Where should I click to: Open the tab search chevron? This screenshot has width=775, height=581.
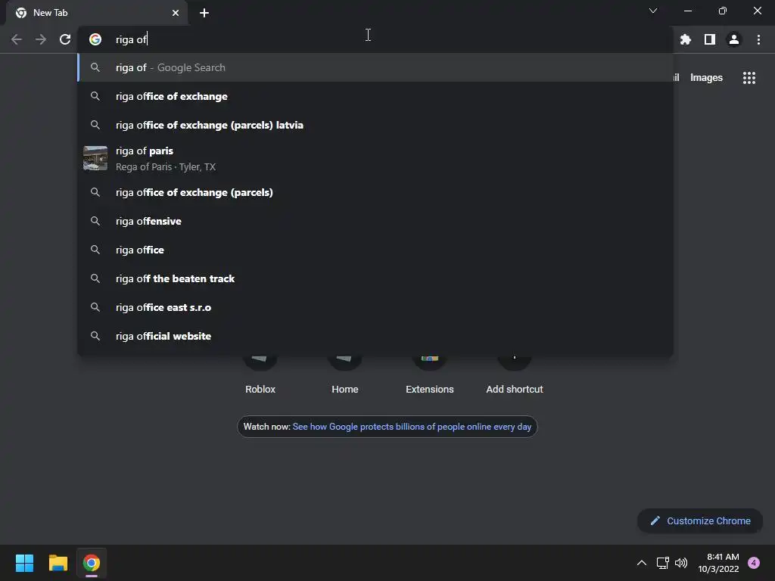(x=653, y=11)
